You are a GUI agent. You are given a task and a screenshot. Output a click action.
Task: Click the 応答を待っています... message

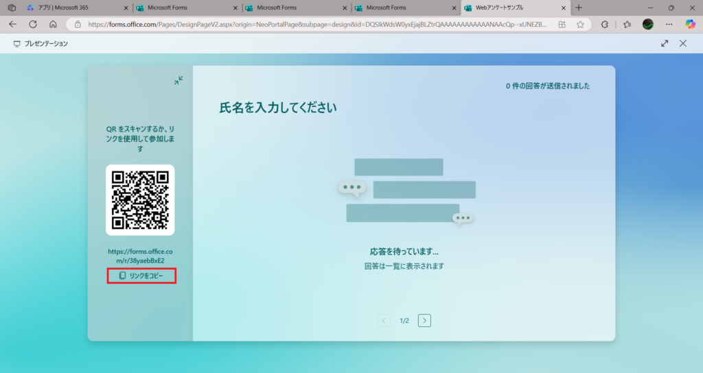coord(404,252)
